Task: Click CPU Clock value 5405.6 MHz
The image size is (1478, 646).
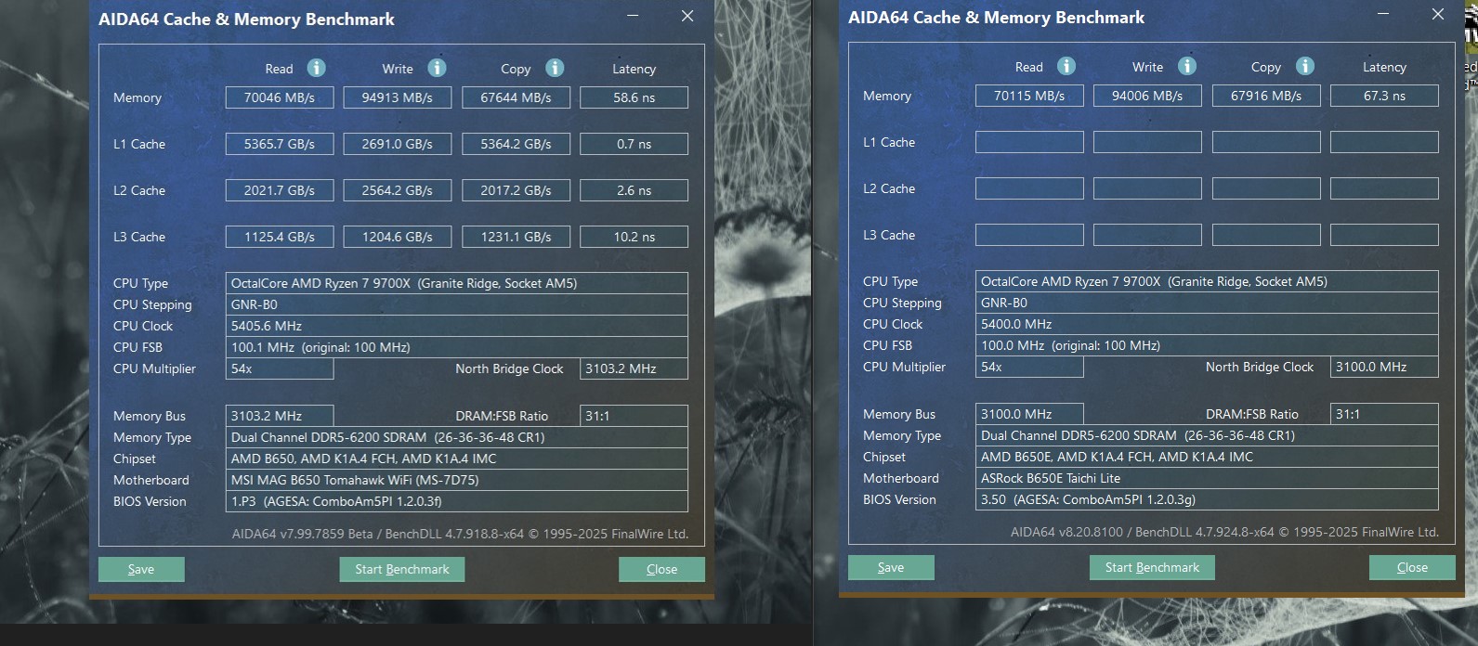Action: (x=456, y=326)
